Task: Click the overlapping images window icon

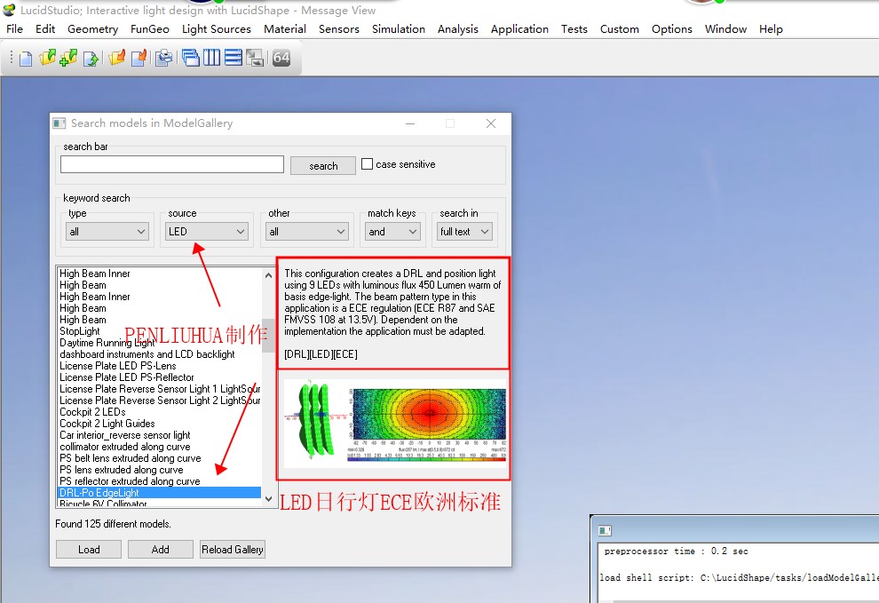Action: point(255,58)
